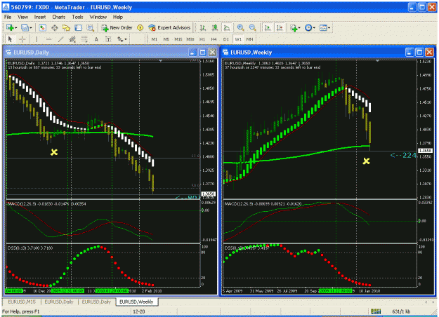
Task: Grab the chart shift marker on Daily chart
Action: click(x=161, y=60)
